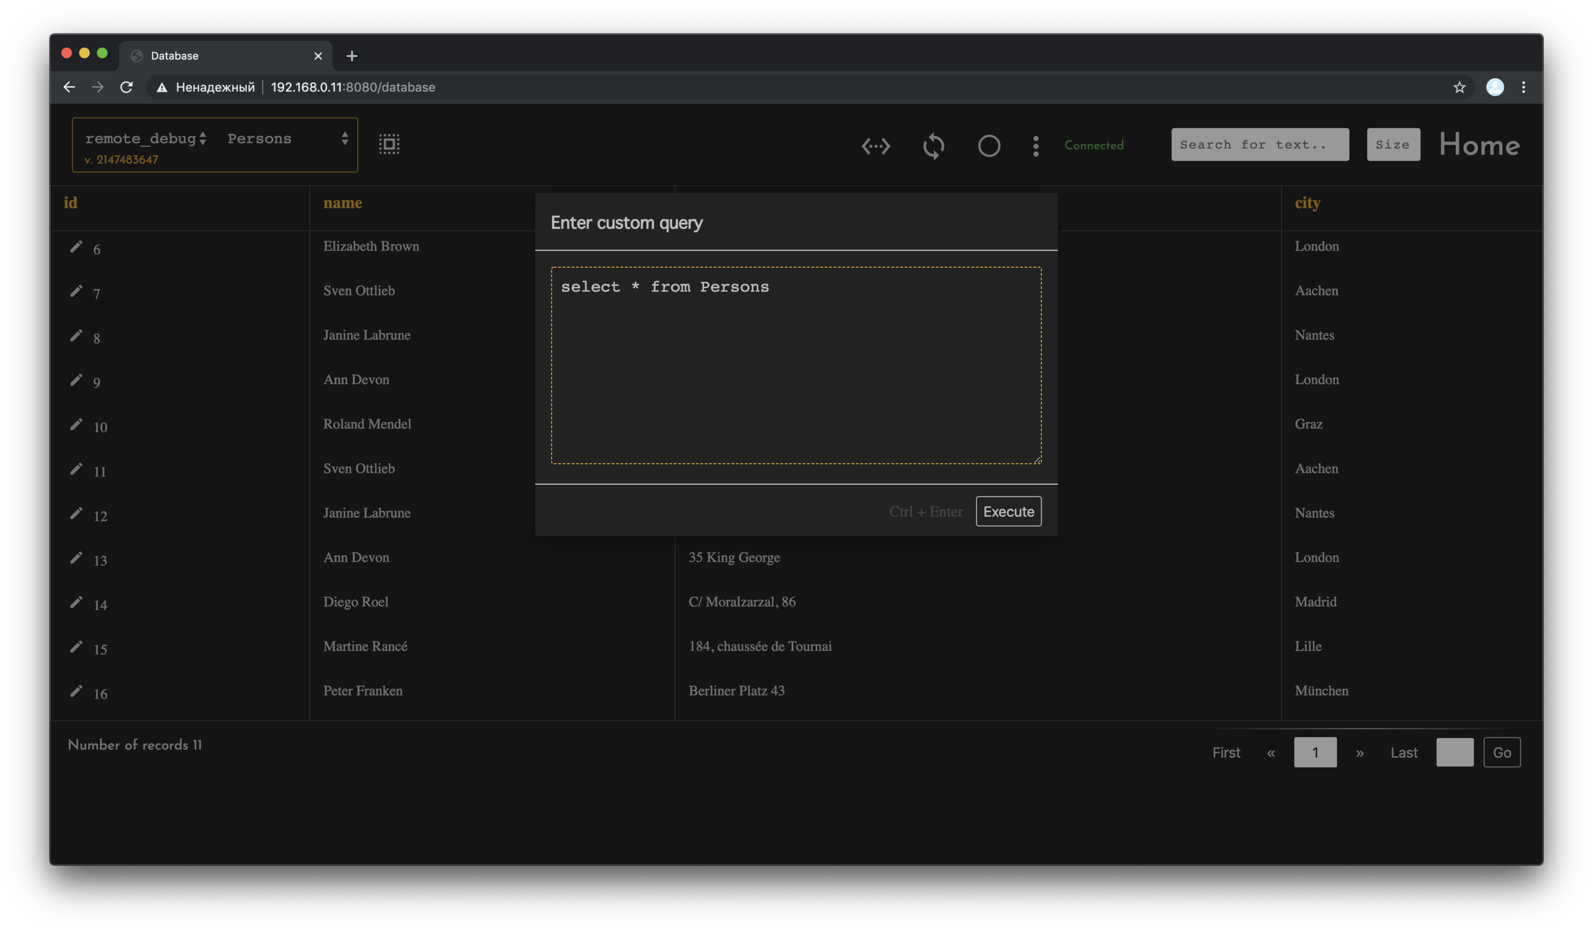This screenshot has height=931, width=1593.
Task: Click the custom query brackets icon
Action: click(x=876, y=146)
